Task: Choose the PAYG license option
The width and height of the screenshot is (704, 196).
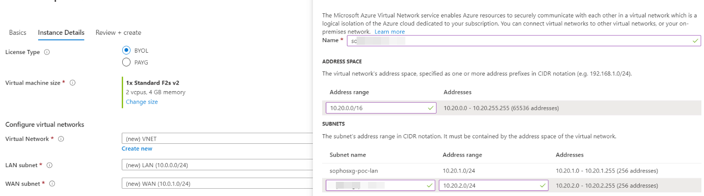Action: coord(126,62)
